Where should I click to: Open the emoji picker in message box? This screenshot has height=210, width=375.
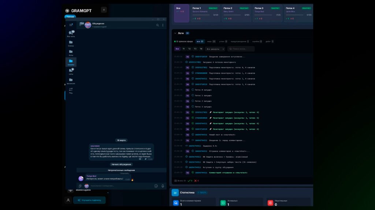coord(156,186)
